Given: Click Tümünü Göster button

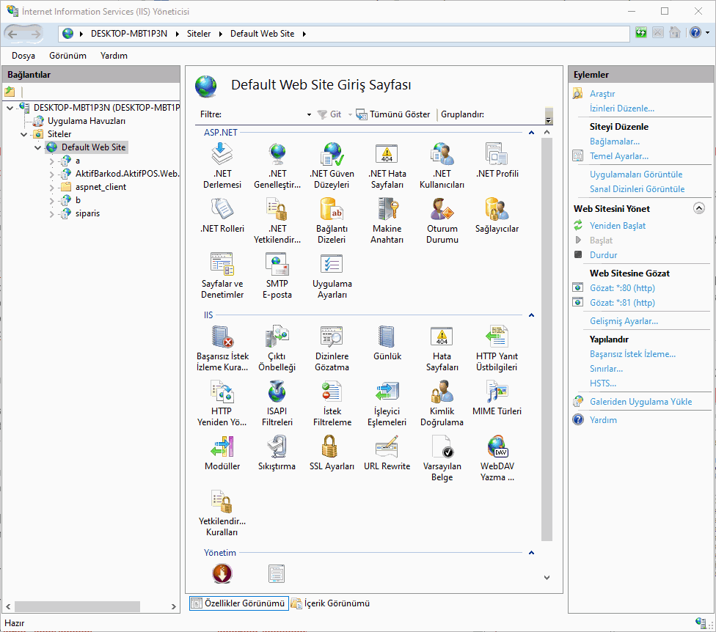Looking at the screenshot, I should tap(393, 114).
